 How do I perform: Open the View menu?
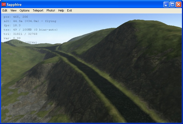[13, 10]
